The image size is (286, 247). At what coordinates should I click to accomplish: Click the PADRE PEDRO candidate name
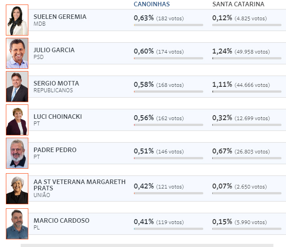pyautogui.click(x=55, y=150)
